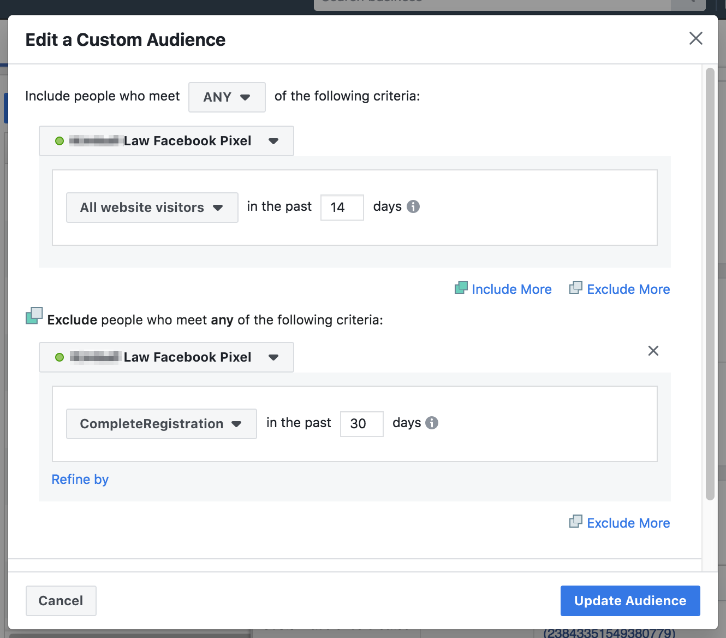Viewport: 726px width, 638px height.
Task: Click the 30 days input field
Action: tap(361, 424)
